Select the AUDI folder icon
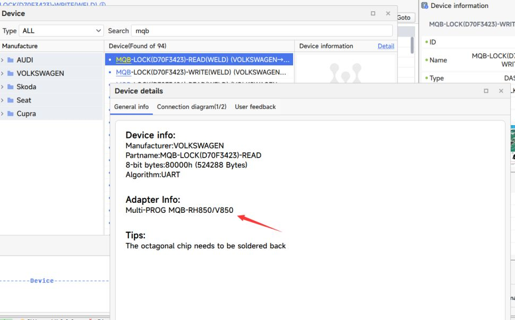The height and width of the screenshot is (320, 515). tap(11, 60)
